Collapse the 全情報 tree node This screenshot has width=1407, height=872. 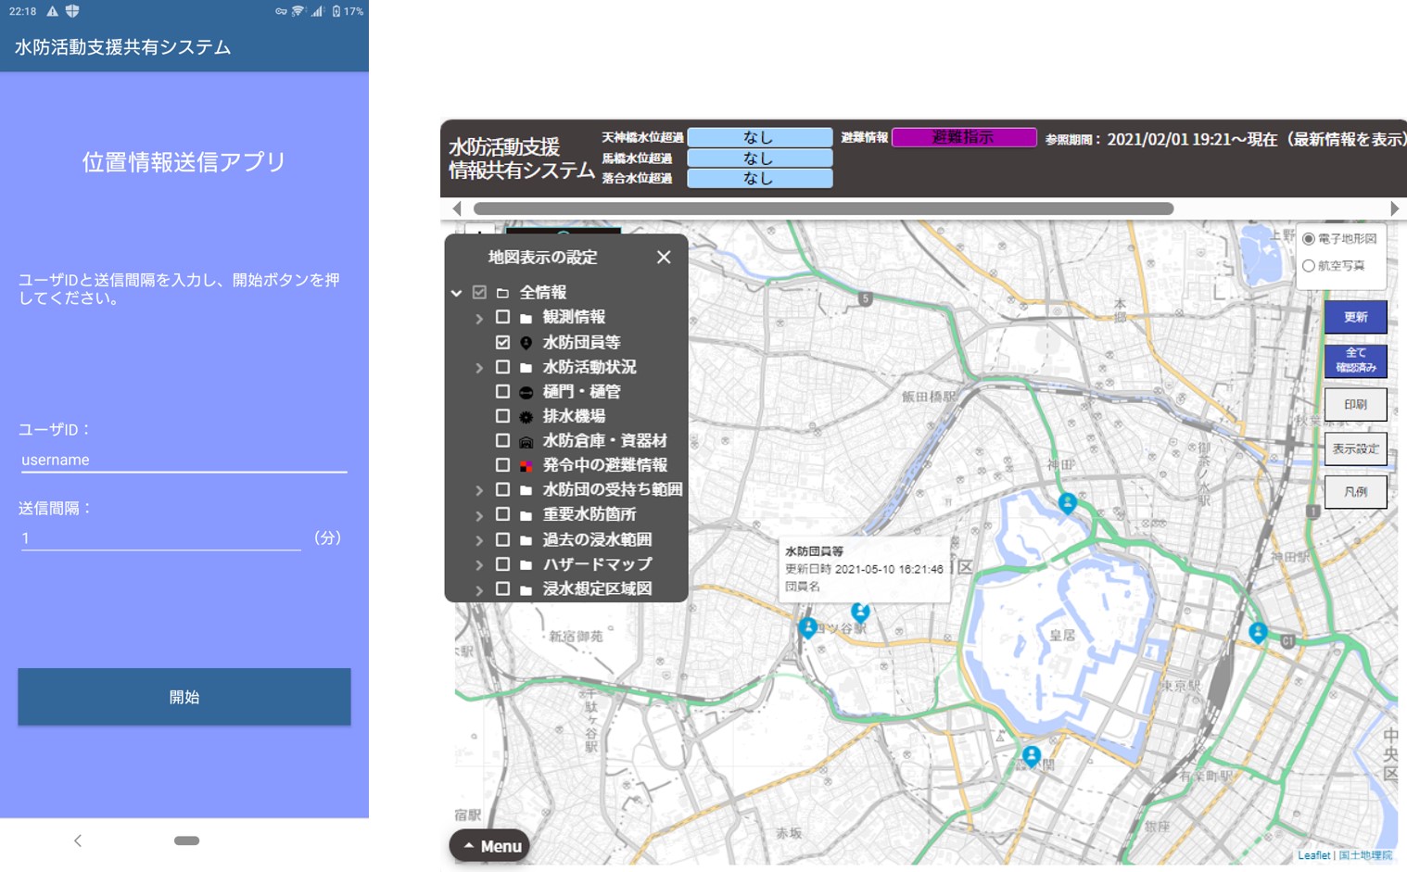point(456,293)
